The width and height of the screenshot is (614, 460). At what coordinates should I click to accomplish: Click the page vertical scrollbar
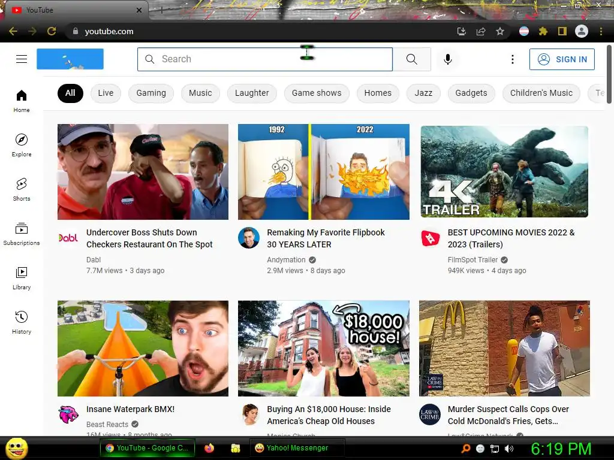tap(609, 74)
